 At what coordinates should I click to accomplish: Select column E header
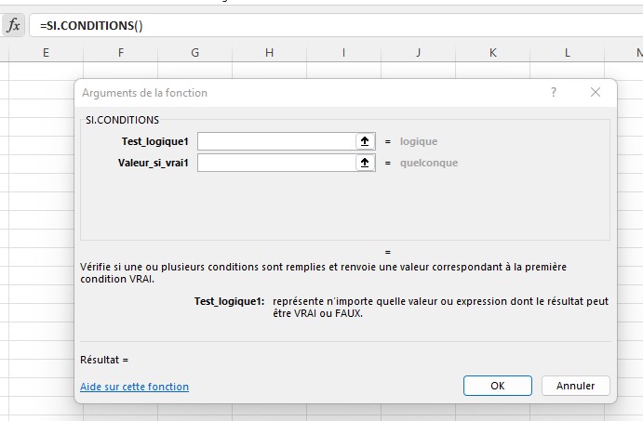(46, 53)
